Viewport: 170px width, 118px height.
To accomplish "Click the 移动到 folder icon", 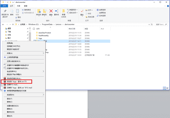I will 39,11.
